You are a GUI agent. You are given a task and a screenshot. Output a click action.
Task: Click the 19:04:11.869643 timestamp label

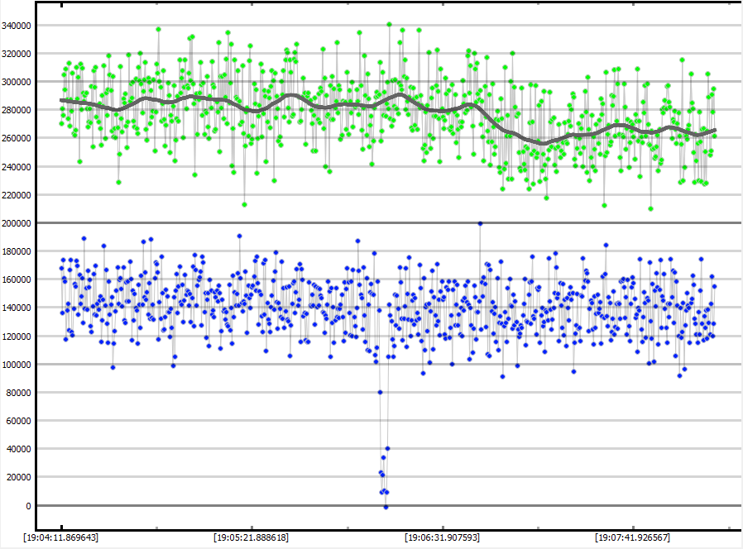[x=61, y=537]
